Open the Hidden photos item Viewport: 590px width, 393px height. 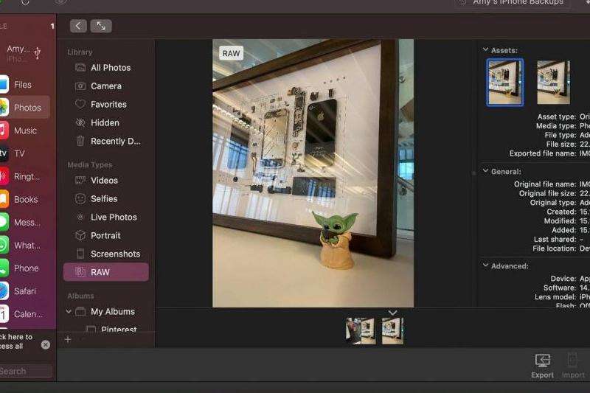coord(106,123)
